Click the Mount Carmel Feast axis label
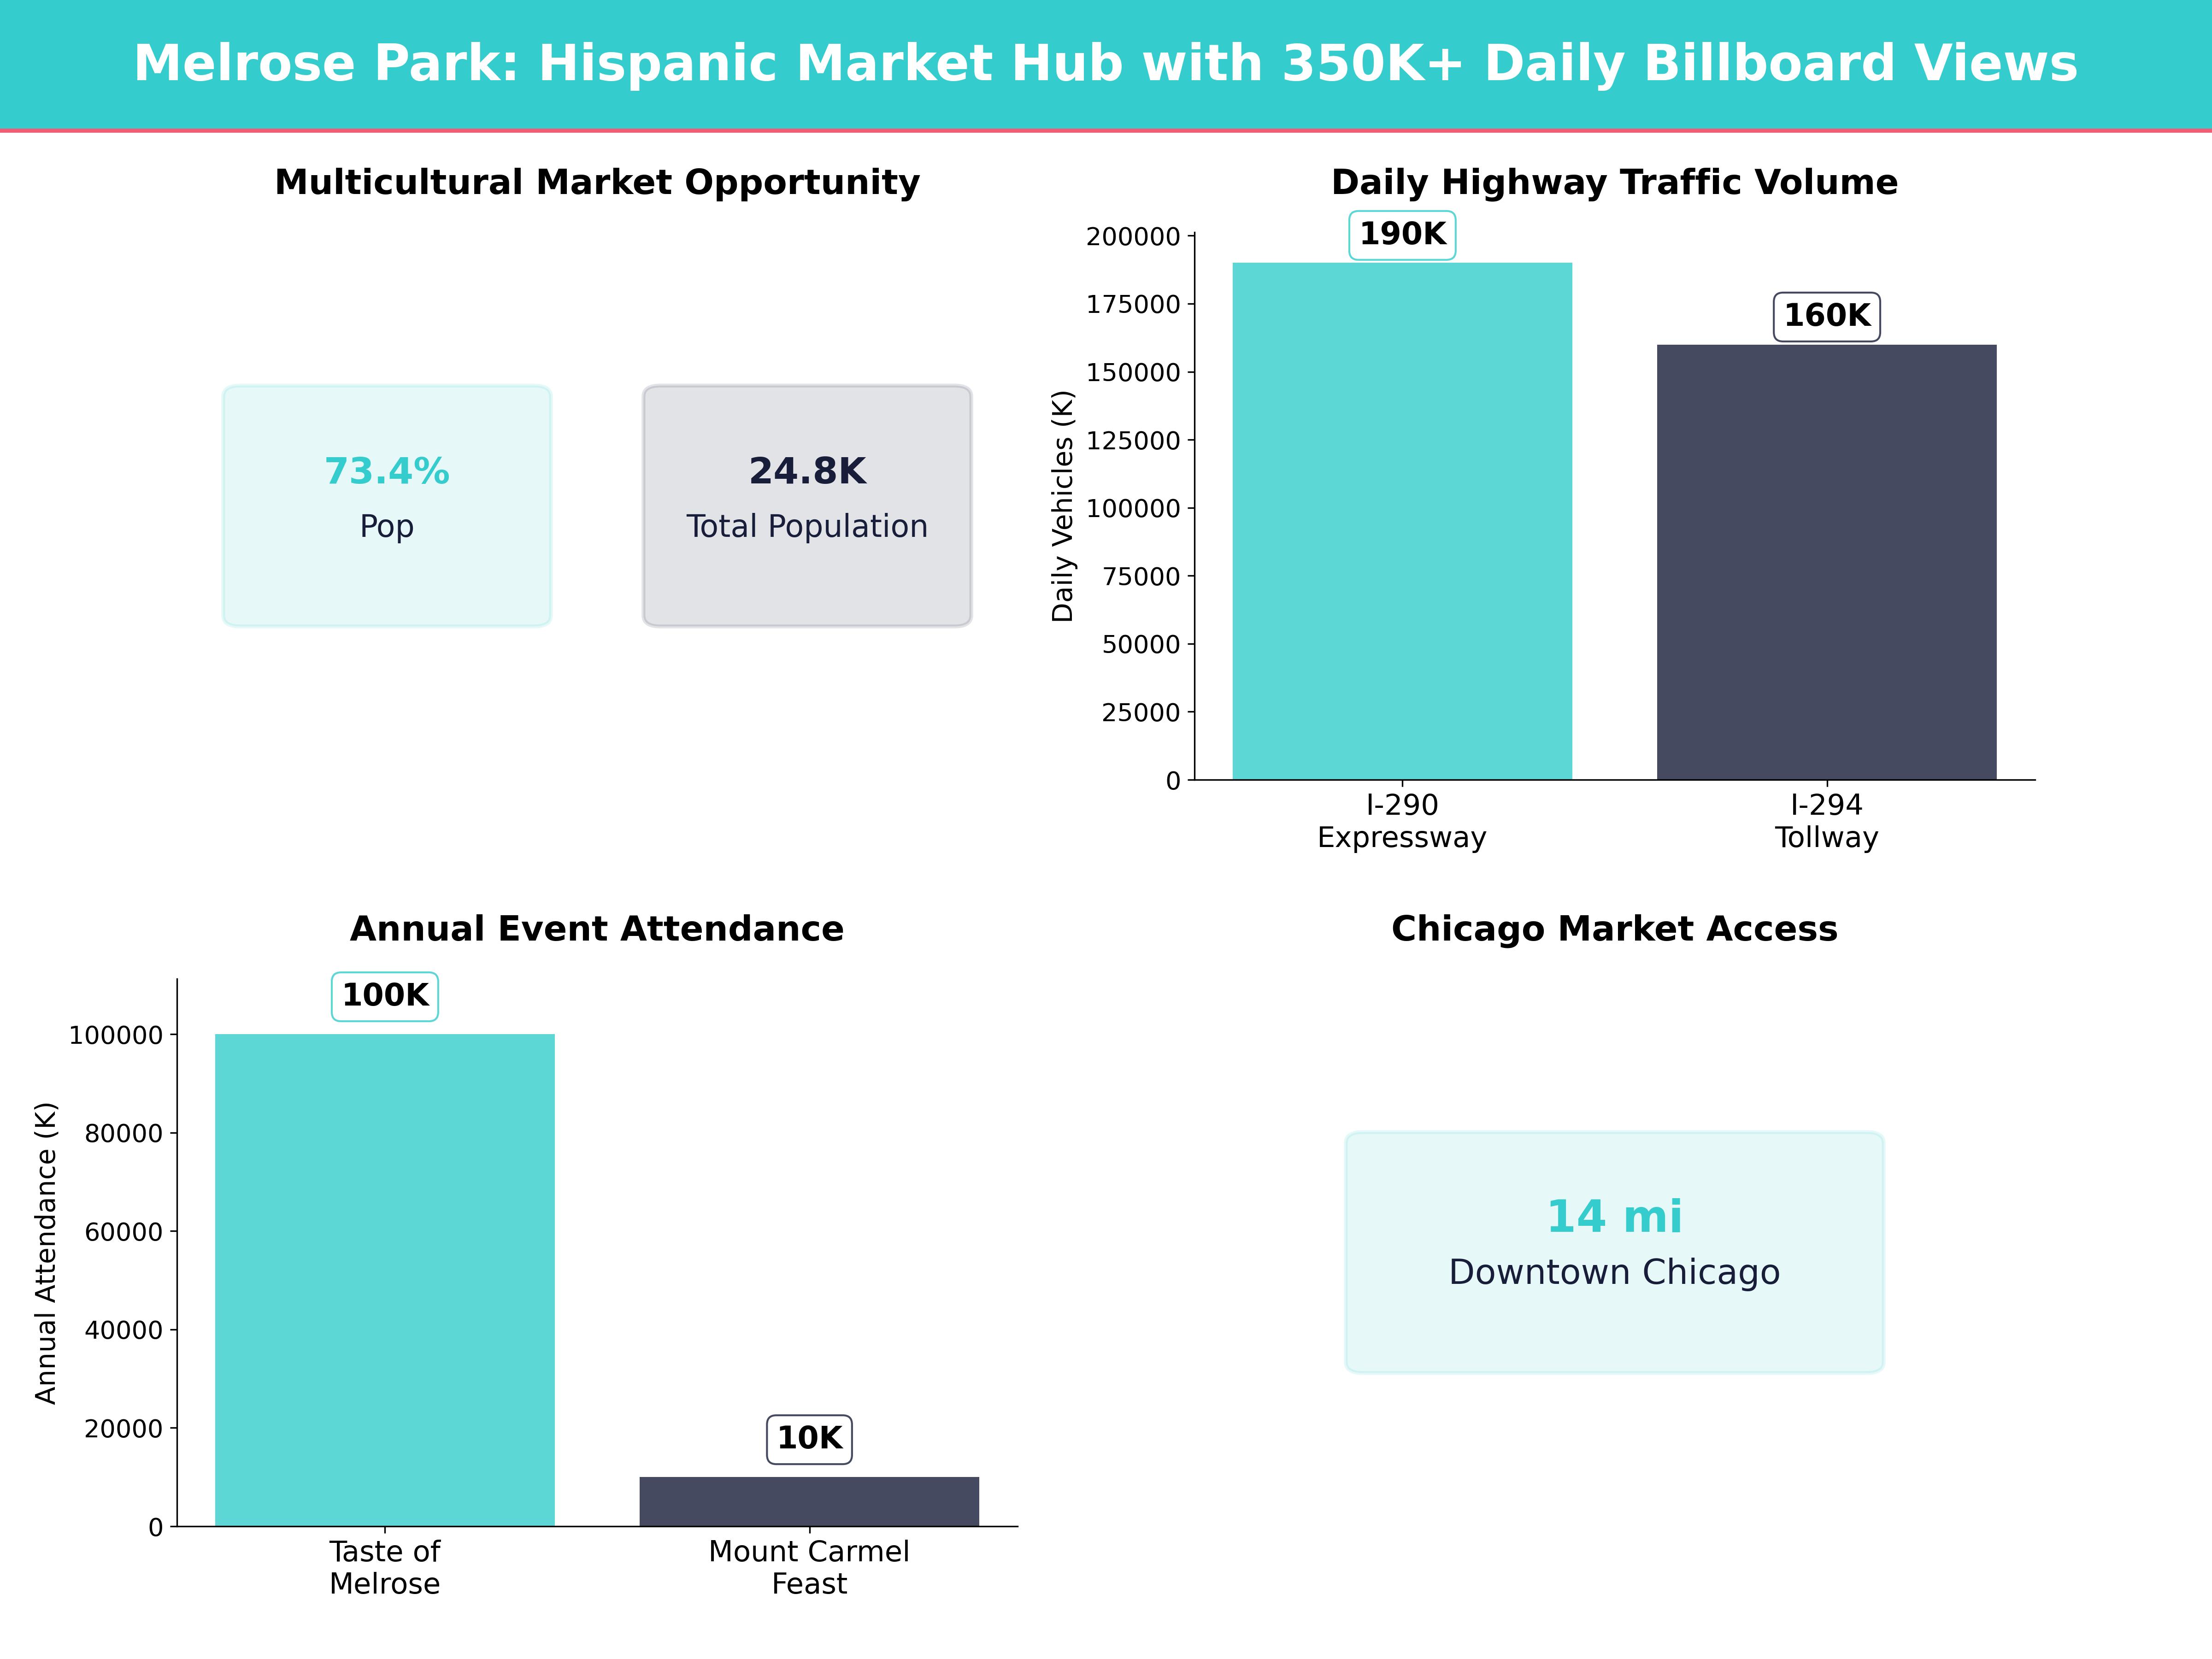Image resolution: width=2212 pixels, height=1659 pixels. [x=810, y=1567]
